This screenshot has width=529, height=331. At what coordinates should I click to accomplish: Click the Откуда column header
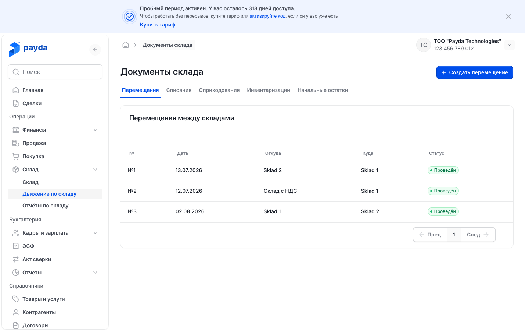point(273,153)
